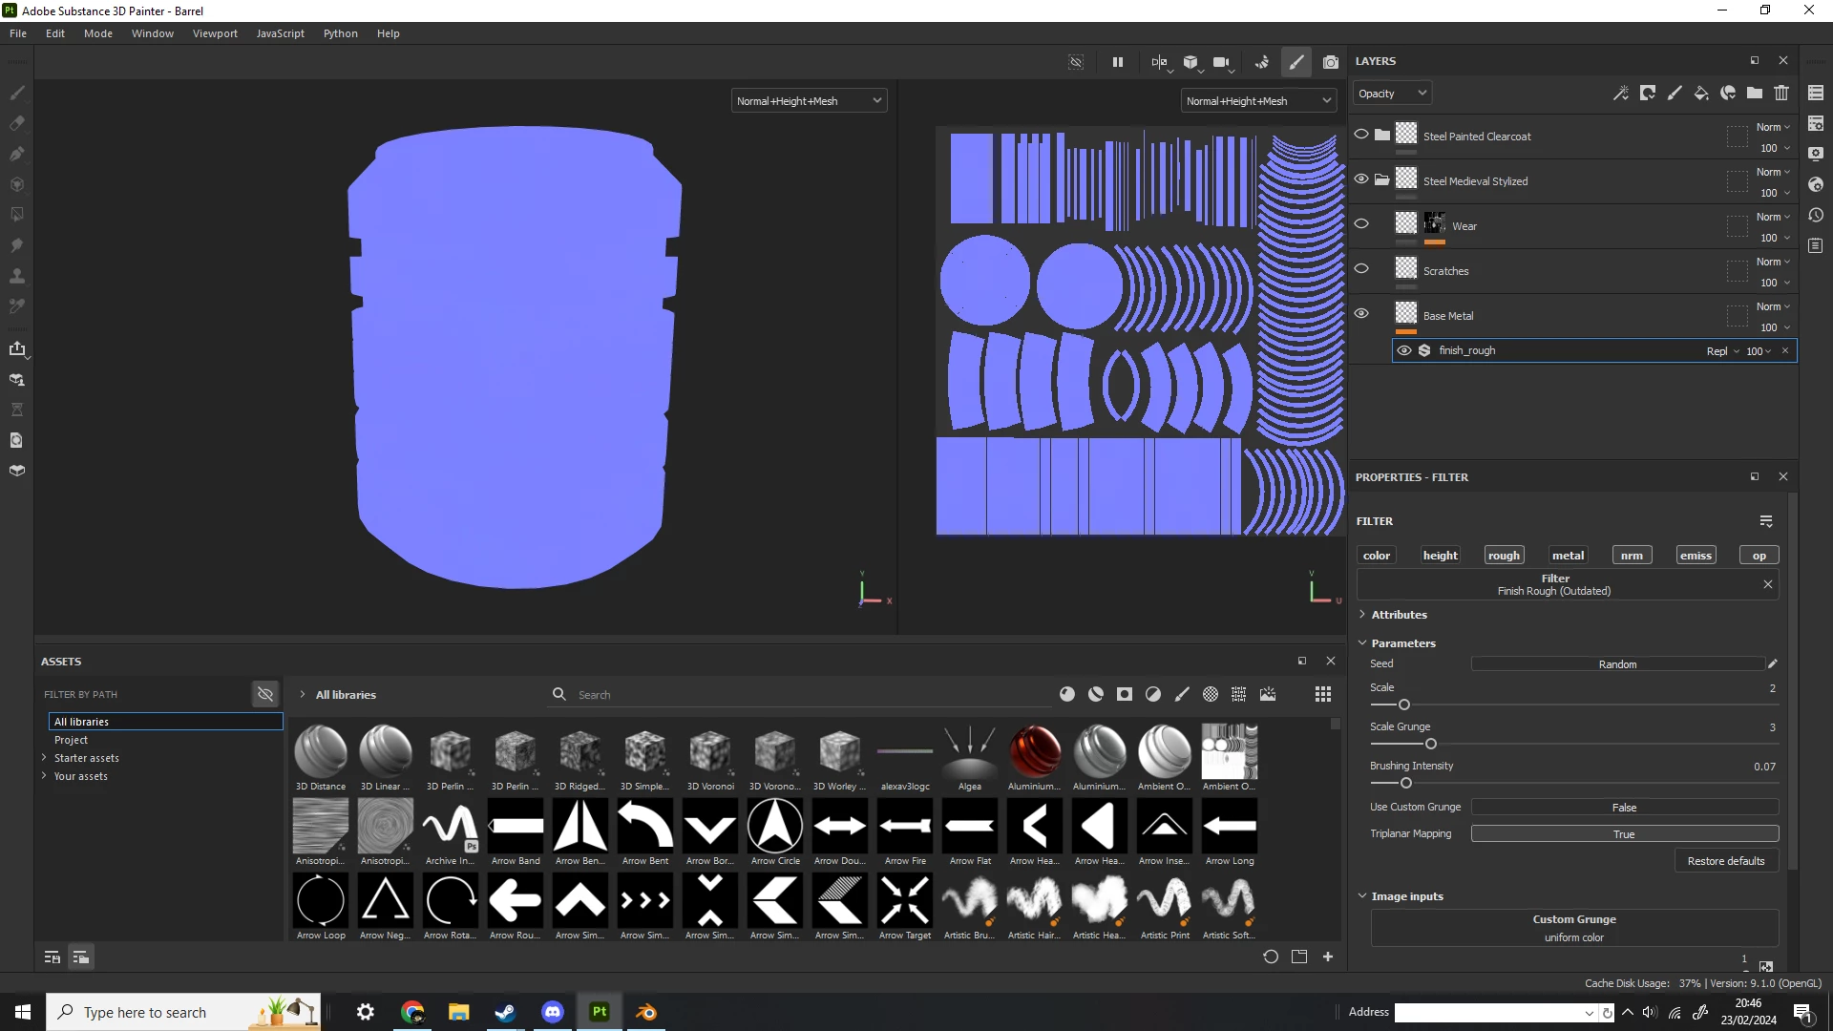Hide the Steel Painted Clearcoat layer
Viewport: 1833px width, 1031px height.
click(1361, 135)
